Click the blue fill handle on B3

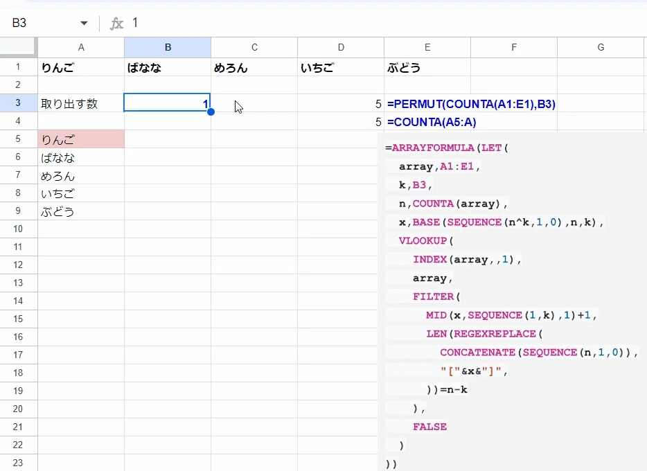point(211,112)
